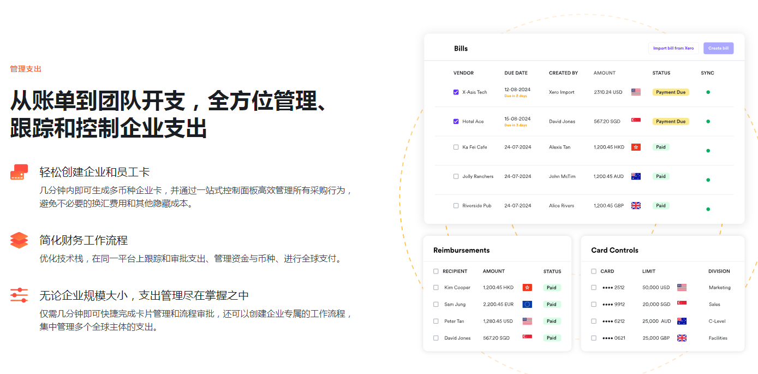Open Import bill from Xero
This screenshot has width=758, height=374.
point(673,48)
